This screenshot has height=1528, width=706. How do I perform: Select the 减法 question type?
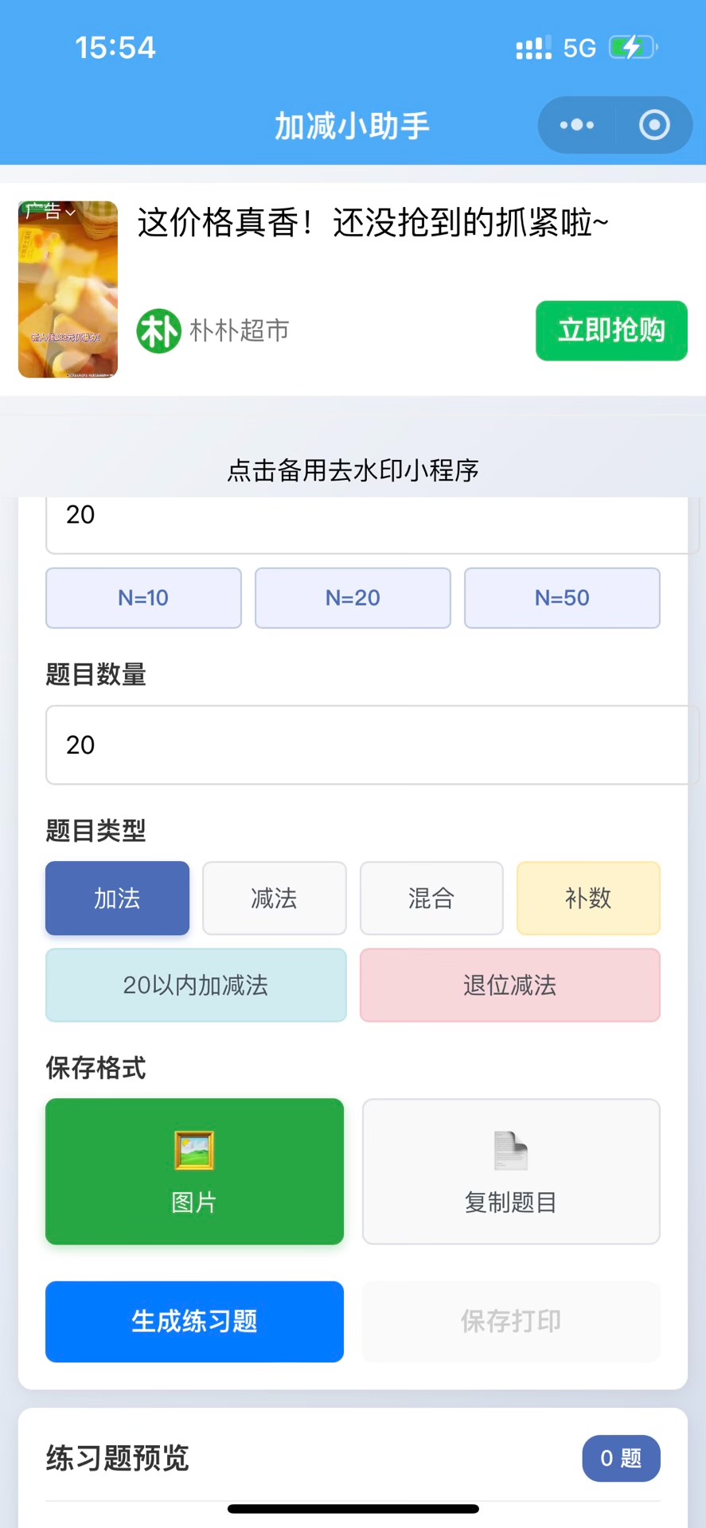point(274,898)
